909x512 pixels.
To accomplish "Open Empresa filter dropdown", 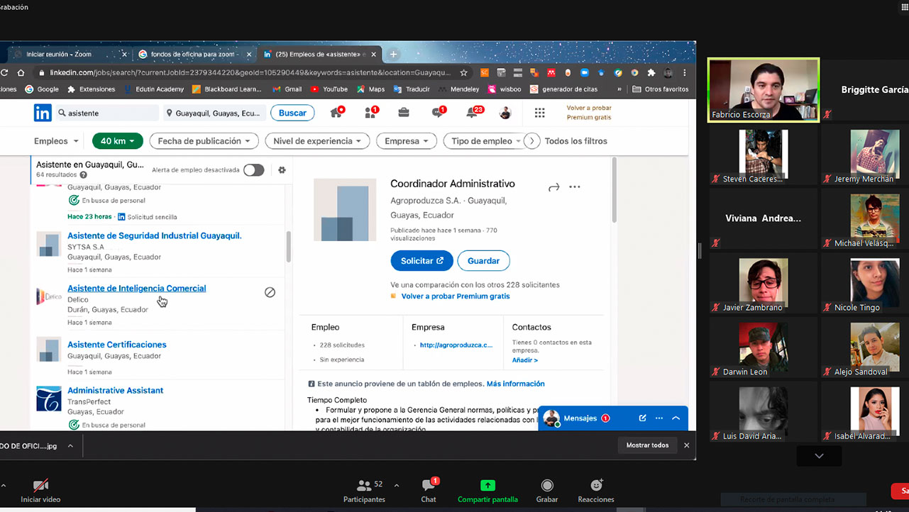I will 406,141.
